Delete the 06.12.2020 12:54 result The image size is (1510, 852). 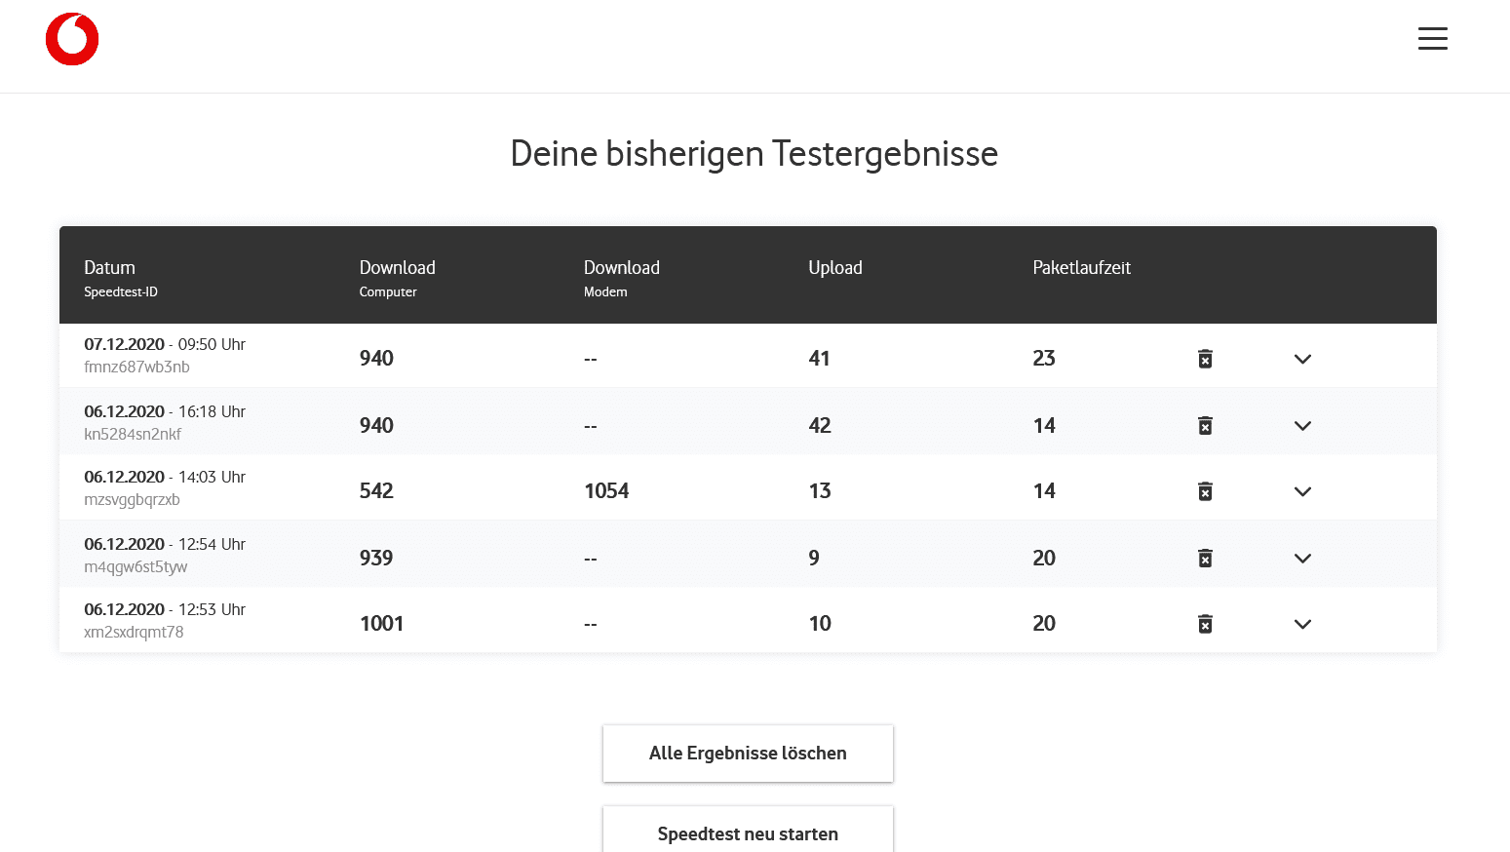tap(1205, 558)
